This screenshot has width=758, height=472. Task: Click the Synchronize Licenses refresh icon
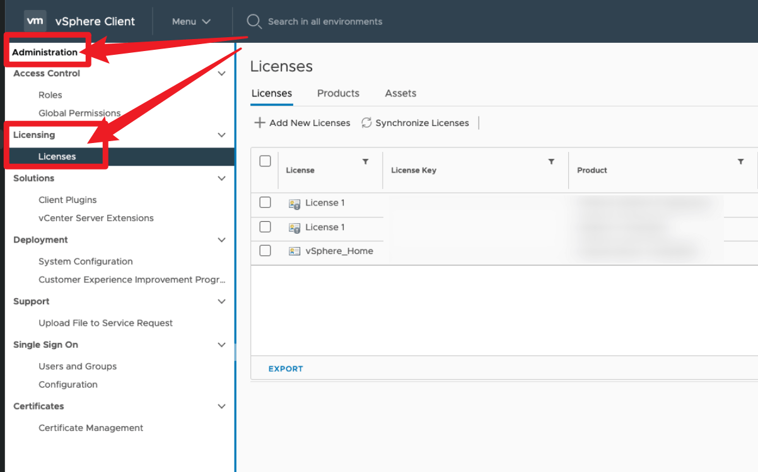coord(366,123)
